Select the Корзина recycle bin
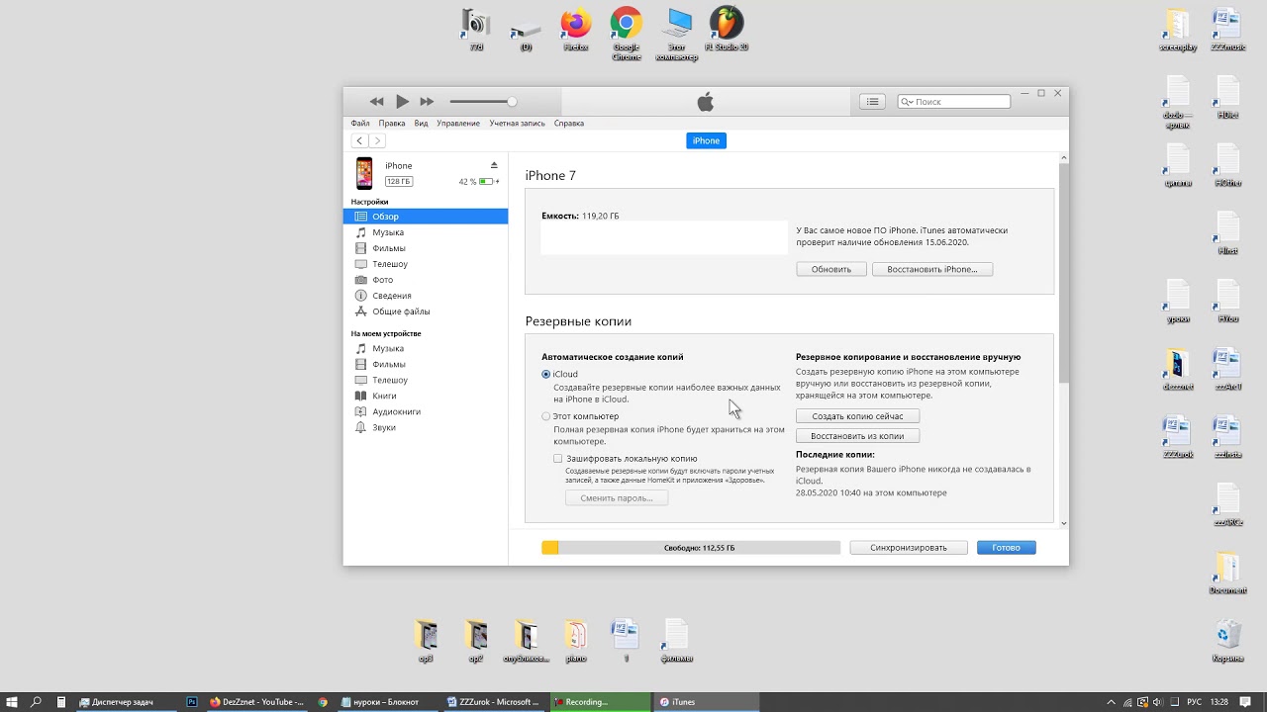1267x712 pixels. point(1227,641)
